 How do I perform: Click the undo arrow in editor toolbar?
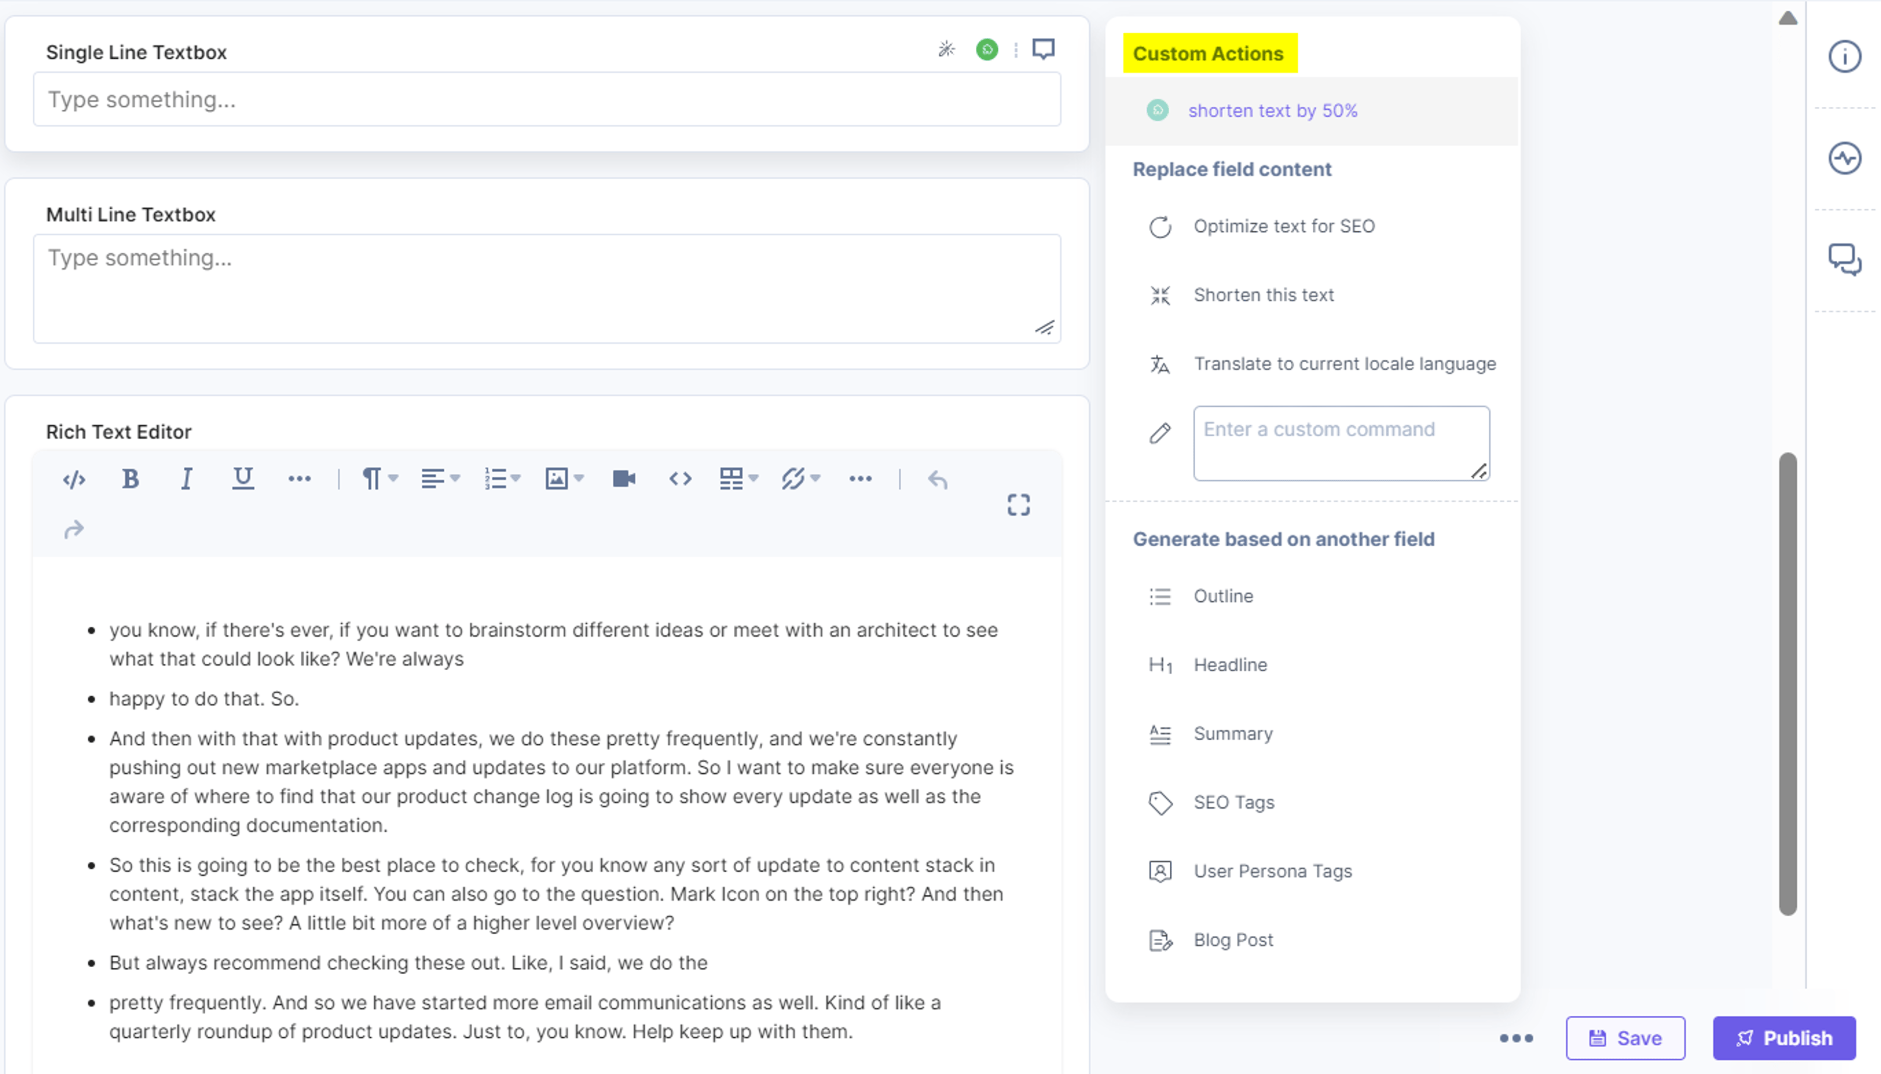coord(937,480)
